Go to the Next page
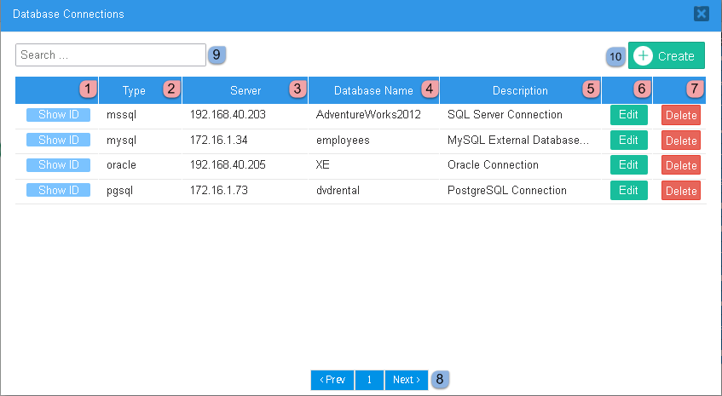The height and width of the screenshot is (396, 722). point(406,380)
